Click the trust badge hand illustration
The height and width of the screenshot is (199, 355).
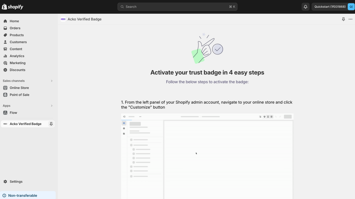207,48
